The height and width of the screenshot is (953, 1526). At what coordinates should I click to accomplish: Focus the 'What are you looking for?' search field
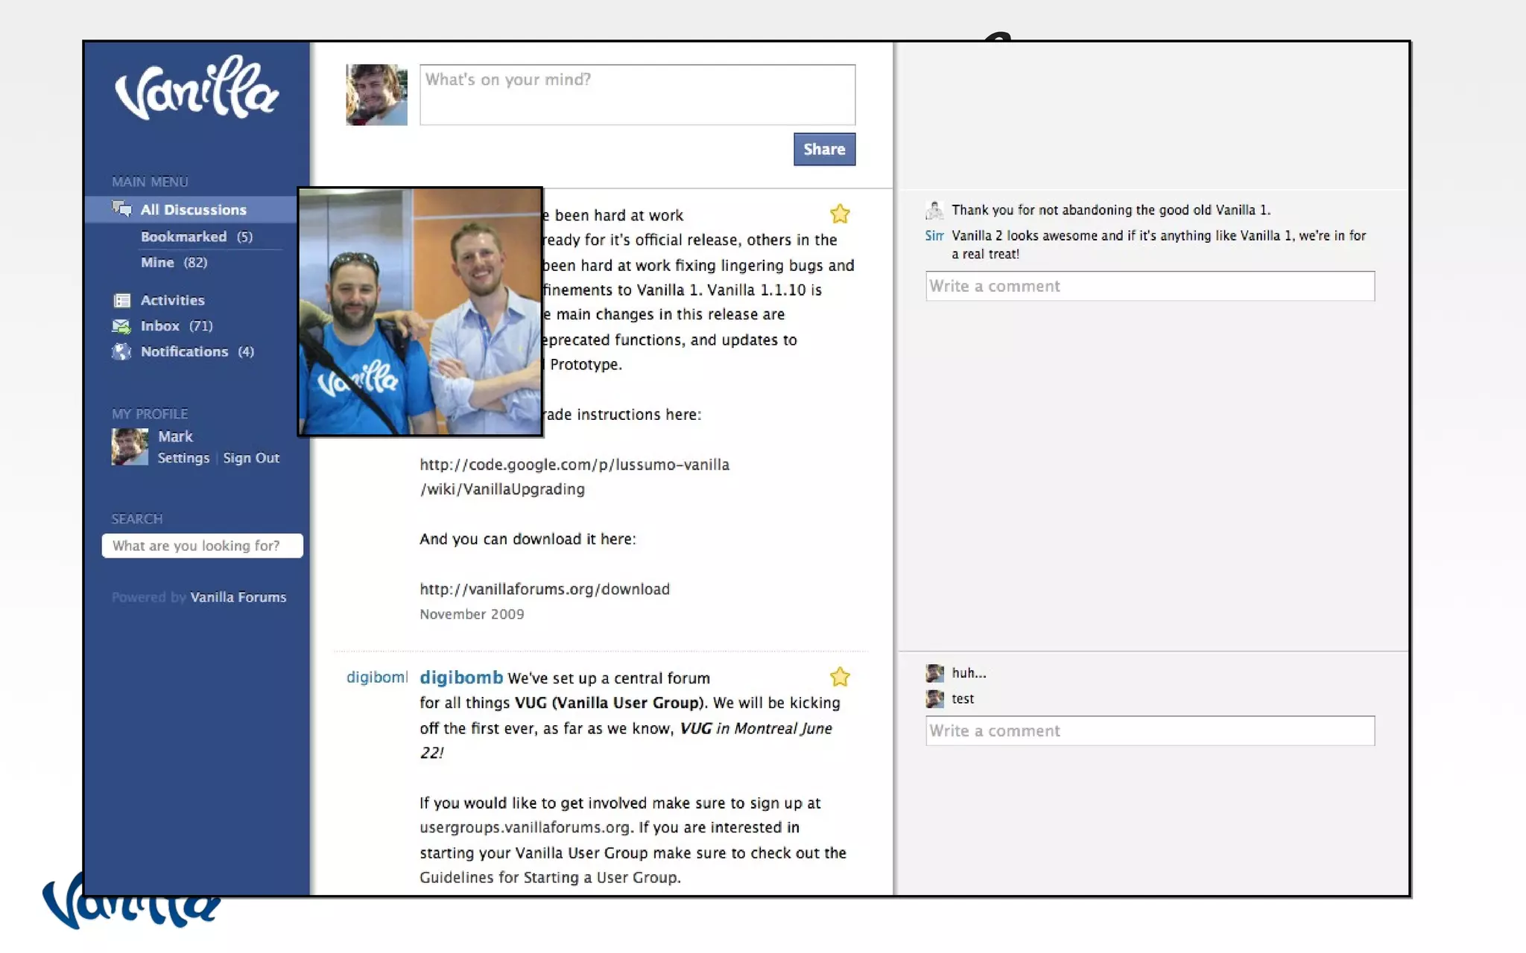click(x=202, y=546)
